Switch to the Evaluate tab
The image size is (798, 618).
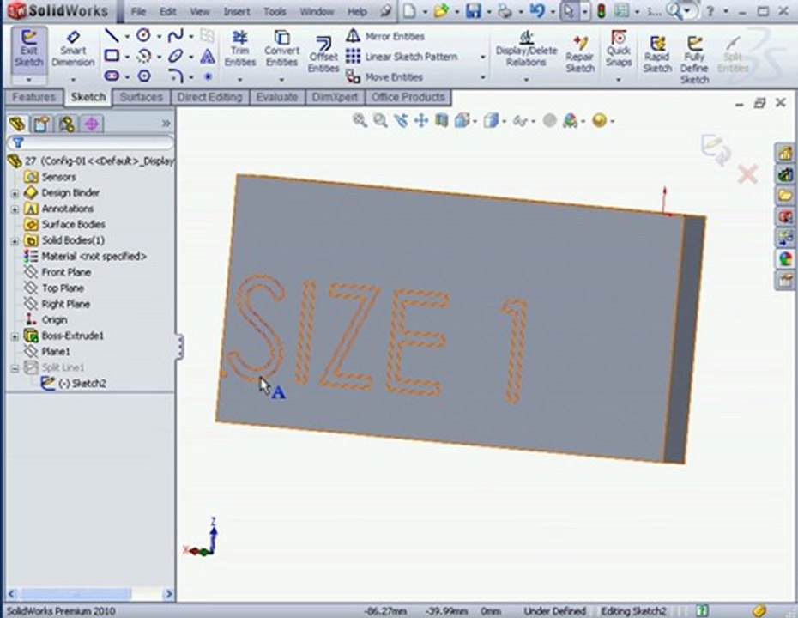(277, 97)
